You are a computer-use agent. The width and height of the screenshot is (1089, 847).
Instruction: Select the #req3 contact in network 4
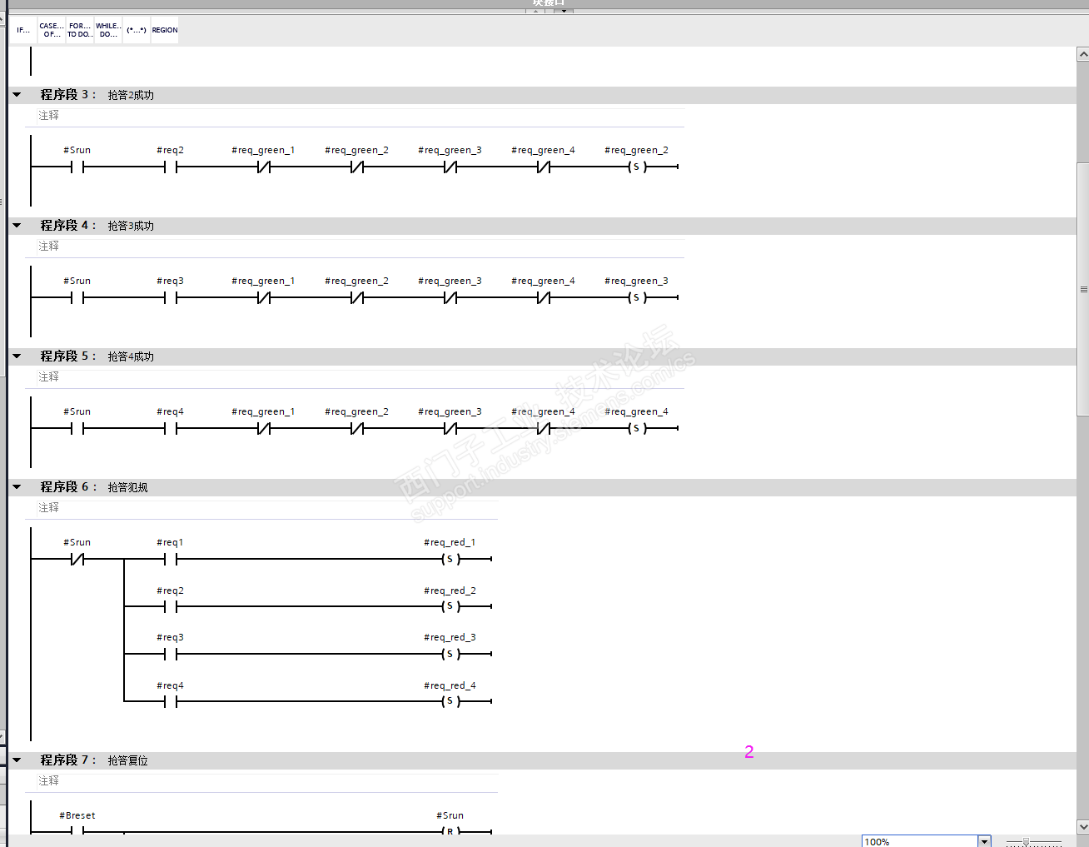click(x=171, y=298)
